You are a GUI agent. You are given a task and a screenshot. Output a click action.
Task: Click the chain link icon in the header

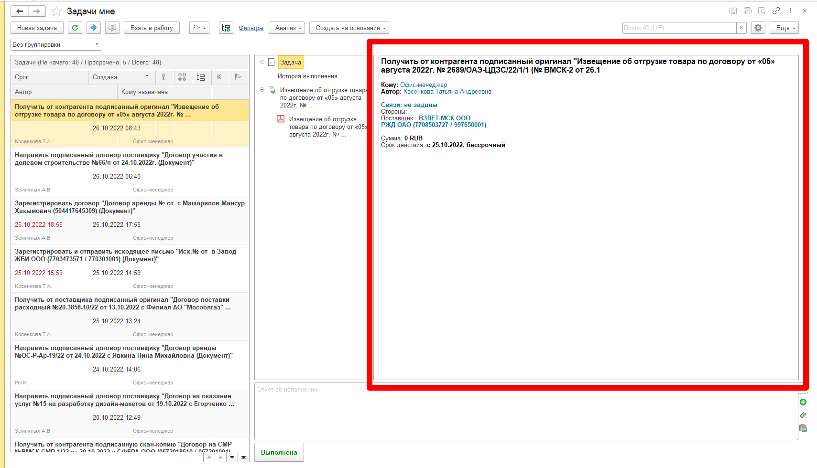click(x=776, y=11)
